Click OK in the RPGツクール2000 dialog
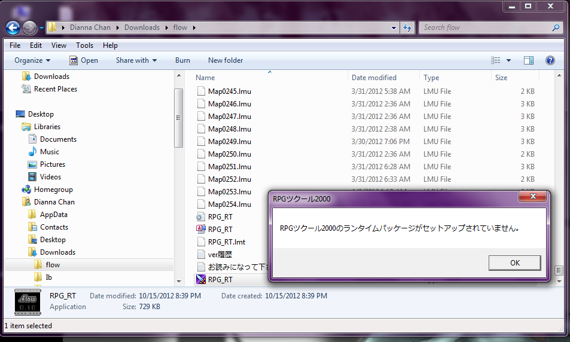The height and width of the screenshot is (342, 570). (514, 262)
